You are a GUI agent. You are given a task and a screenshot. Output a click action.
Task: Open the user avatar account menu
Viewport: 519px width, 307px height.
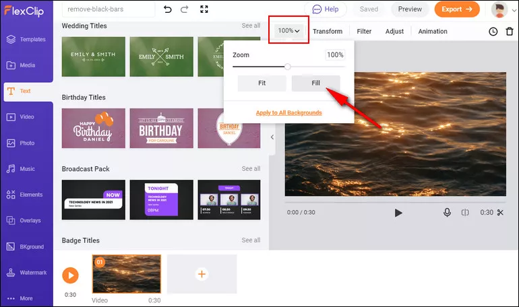(x=499, y=9)
